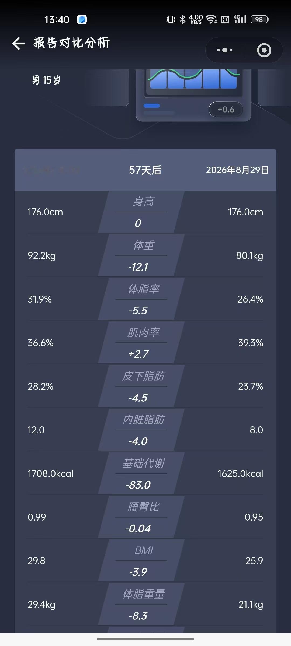Tap the mini program close circle icon
This screenshot has height=646, width=291.
[264, 50]
